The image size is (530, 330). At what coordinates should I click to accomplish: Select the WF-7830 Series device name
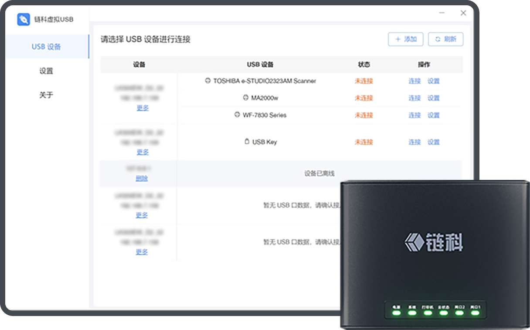(x=265, y=115)
